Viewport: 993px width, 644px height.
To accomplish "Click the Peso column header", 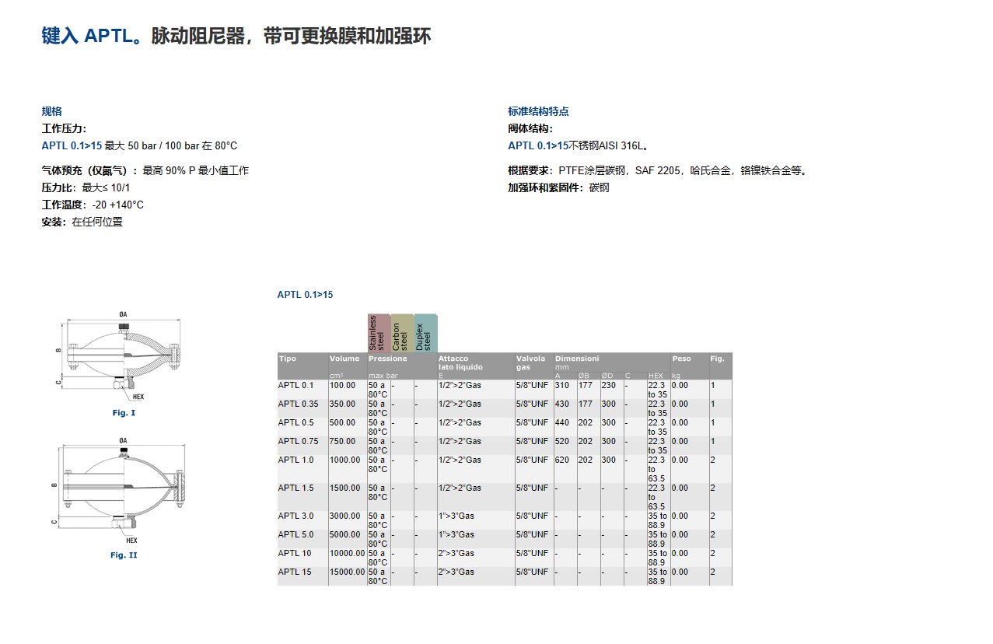I will (x=681, y=359).
